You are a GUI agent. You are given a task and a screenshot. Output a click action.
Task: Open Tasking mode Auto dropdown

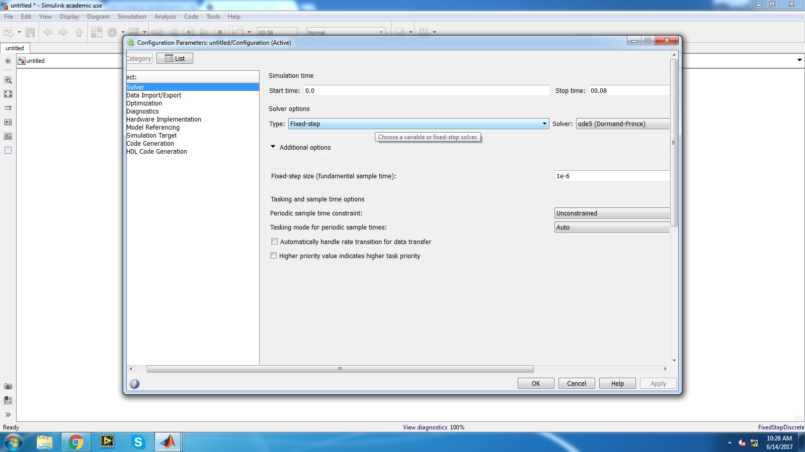tap(612, 228)
